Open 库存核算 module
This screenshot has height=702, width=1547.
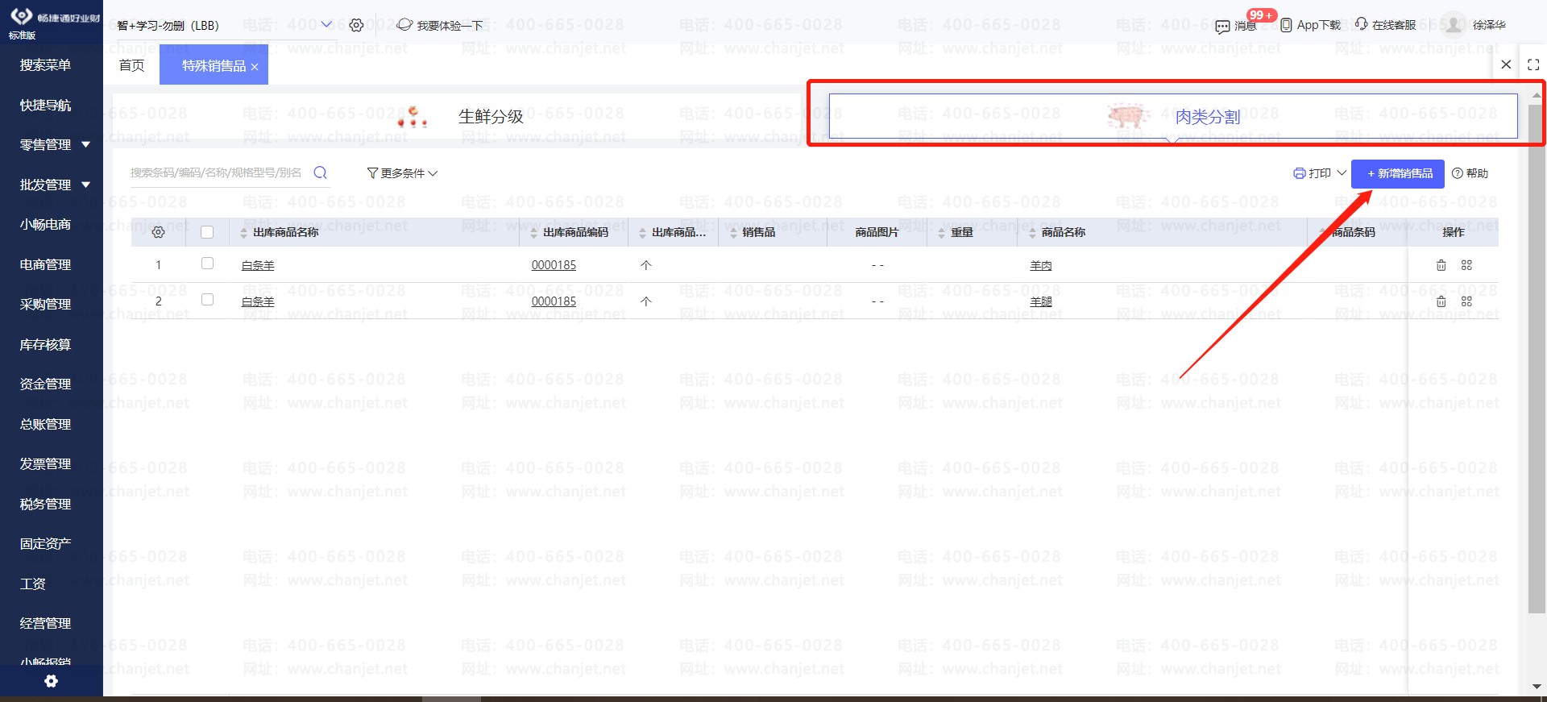[46, 345]
